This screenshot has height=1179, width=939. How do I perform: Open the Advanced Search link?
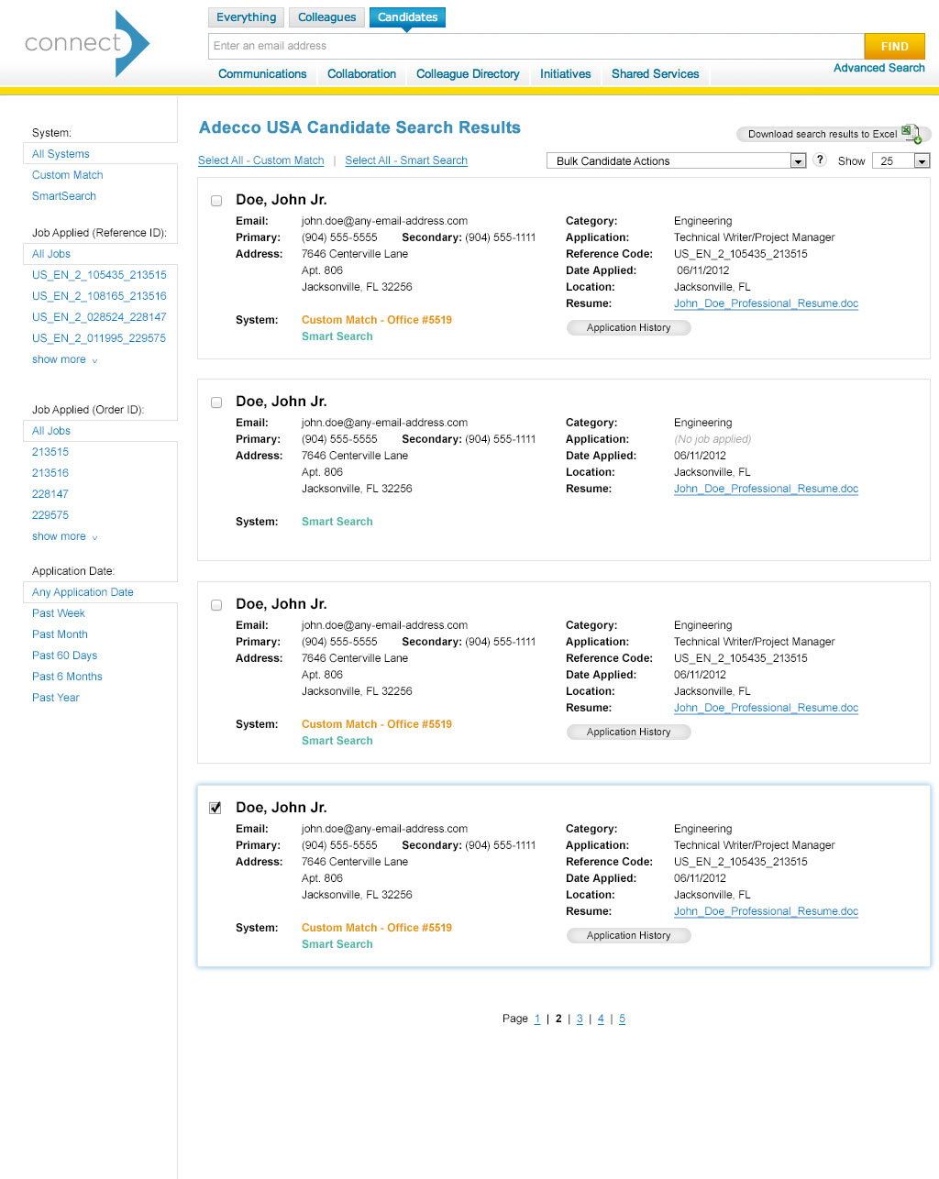coord(878,68)
